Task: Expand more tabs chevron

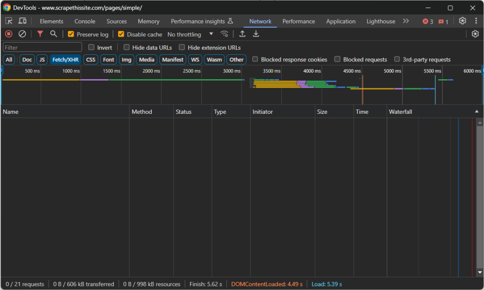Action: point(406,21)
